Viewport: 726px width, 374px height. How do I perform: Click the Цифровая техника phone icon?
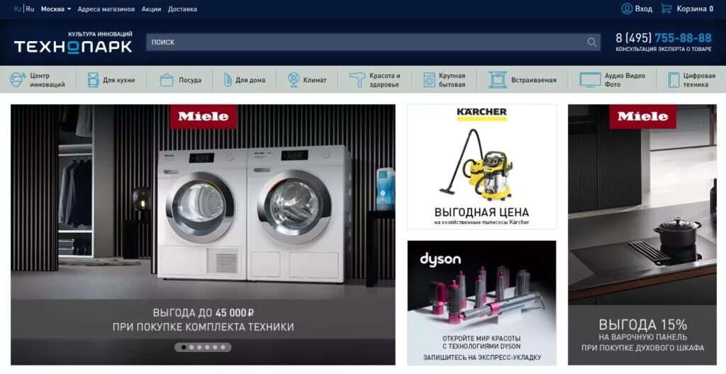point(674,79)
